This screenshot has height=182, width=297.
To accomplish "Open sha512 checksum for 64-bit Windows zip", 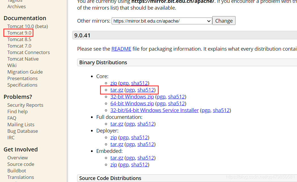I will coord(176,104).
